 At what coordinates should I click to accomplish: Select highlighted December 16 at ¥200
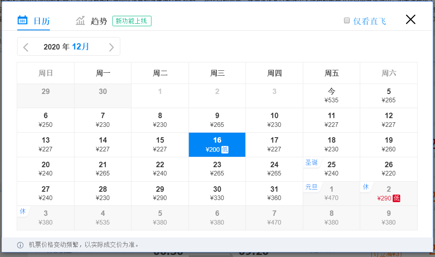coord(217,145)
